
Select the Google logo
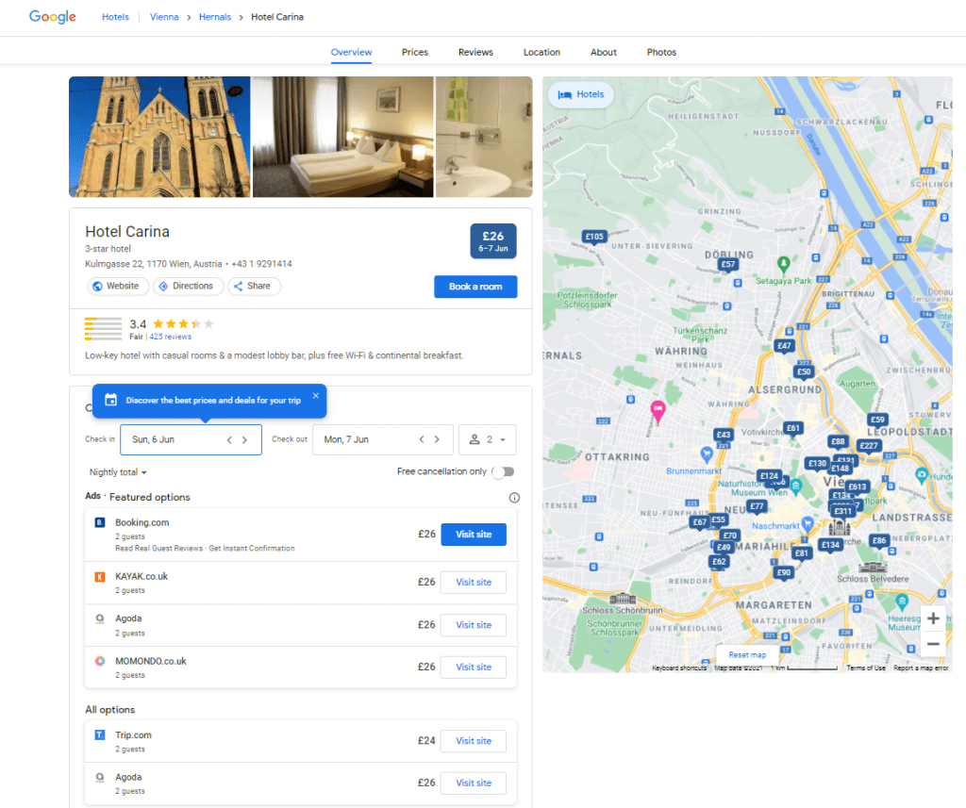51,16
